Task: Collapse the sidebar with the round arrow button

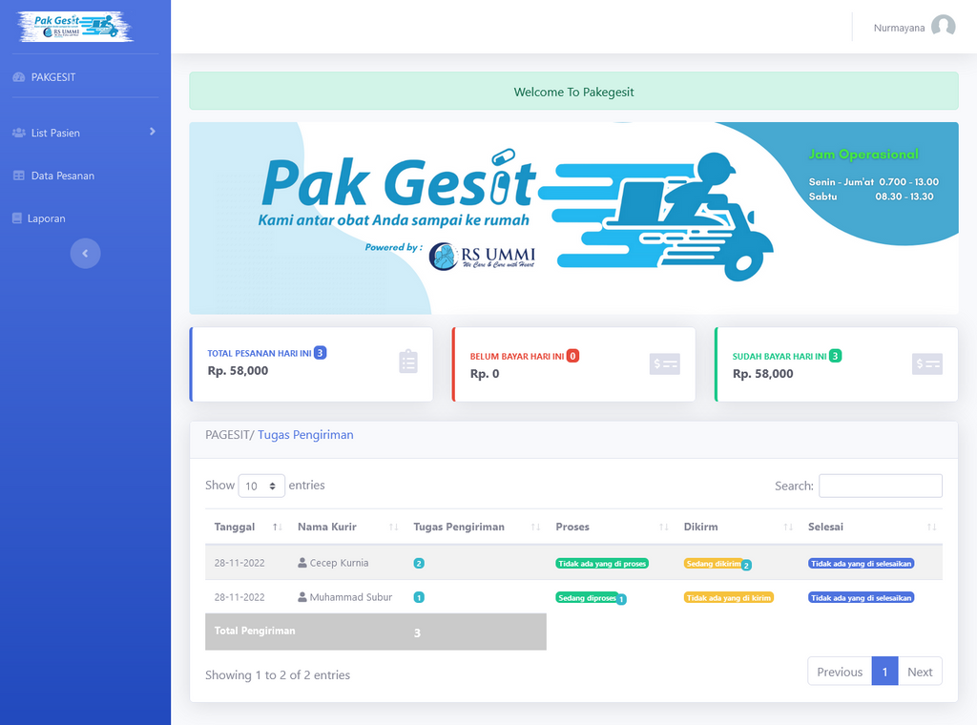Action: click(x=85, y=254)
